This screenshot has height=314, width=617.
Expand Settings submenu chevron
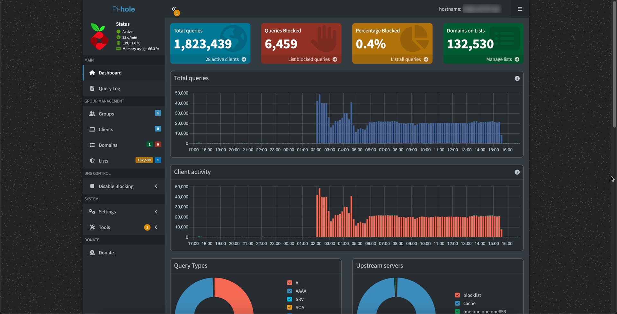pyautogui.click(x=156, y=212)
